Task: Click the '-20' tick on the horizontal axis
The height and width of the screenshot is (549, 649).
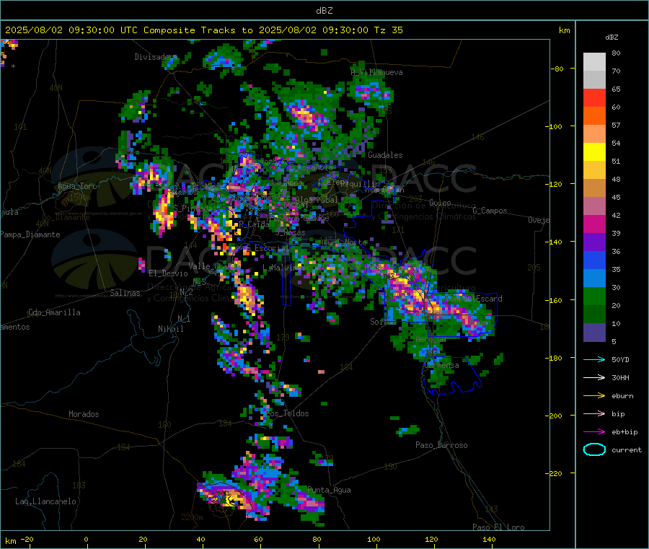Action: click(27, 540)
